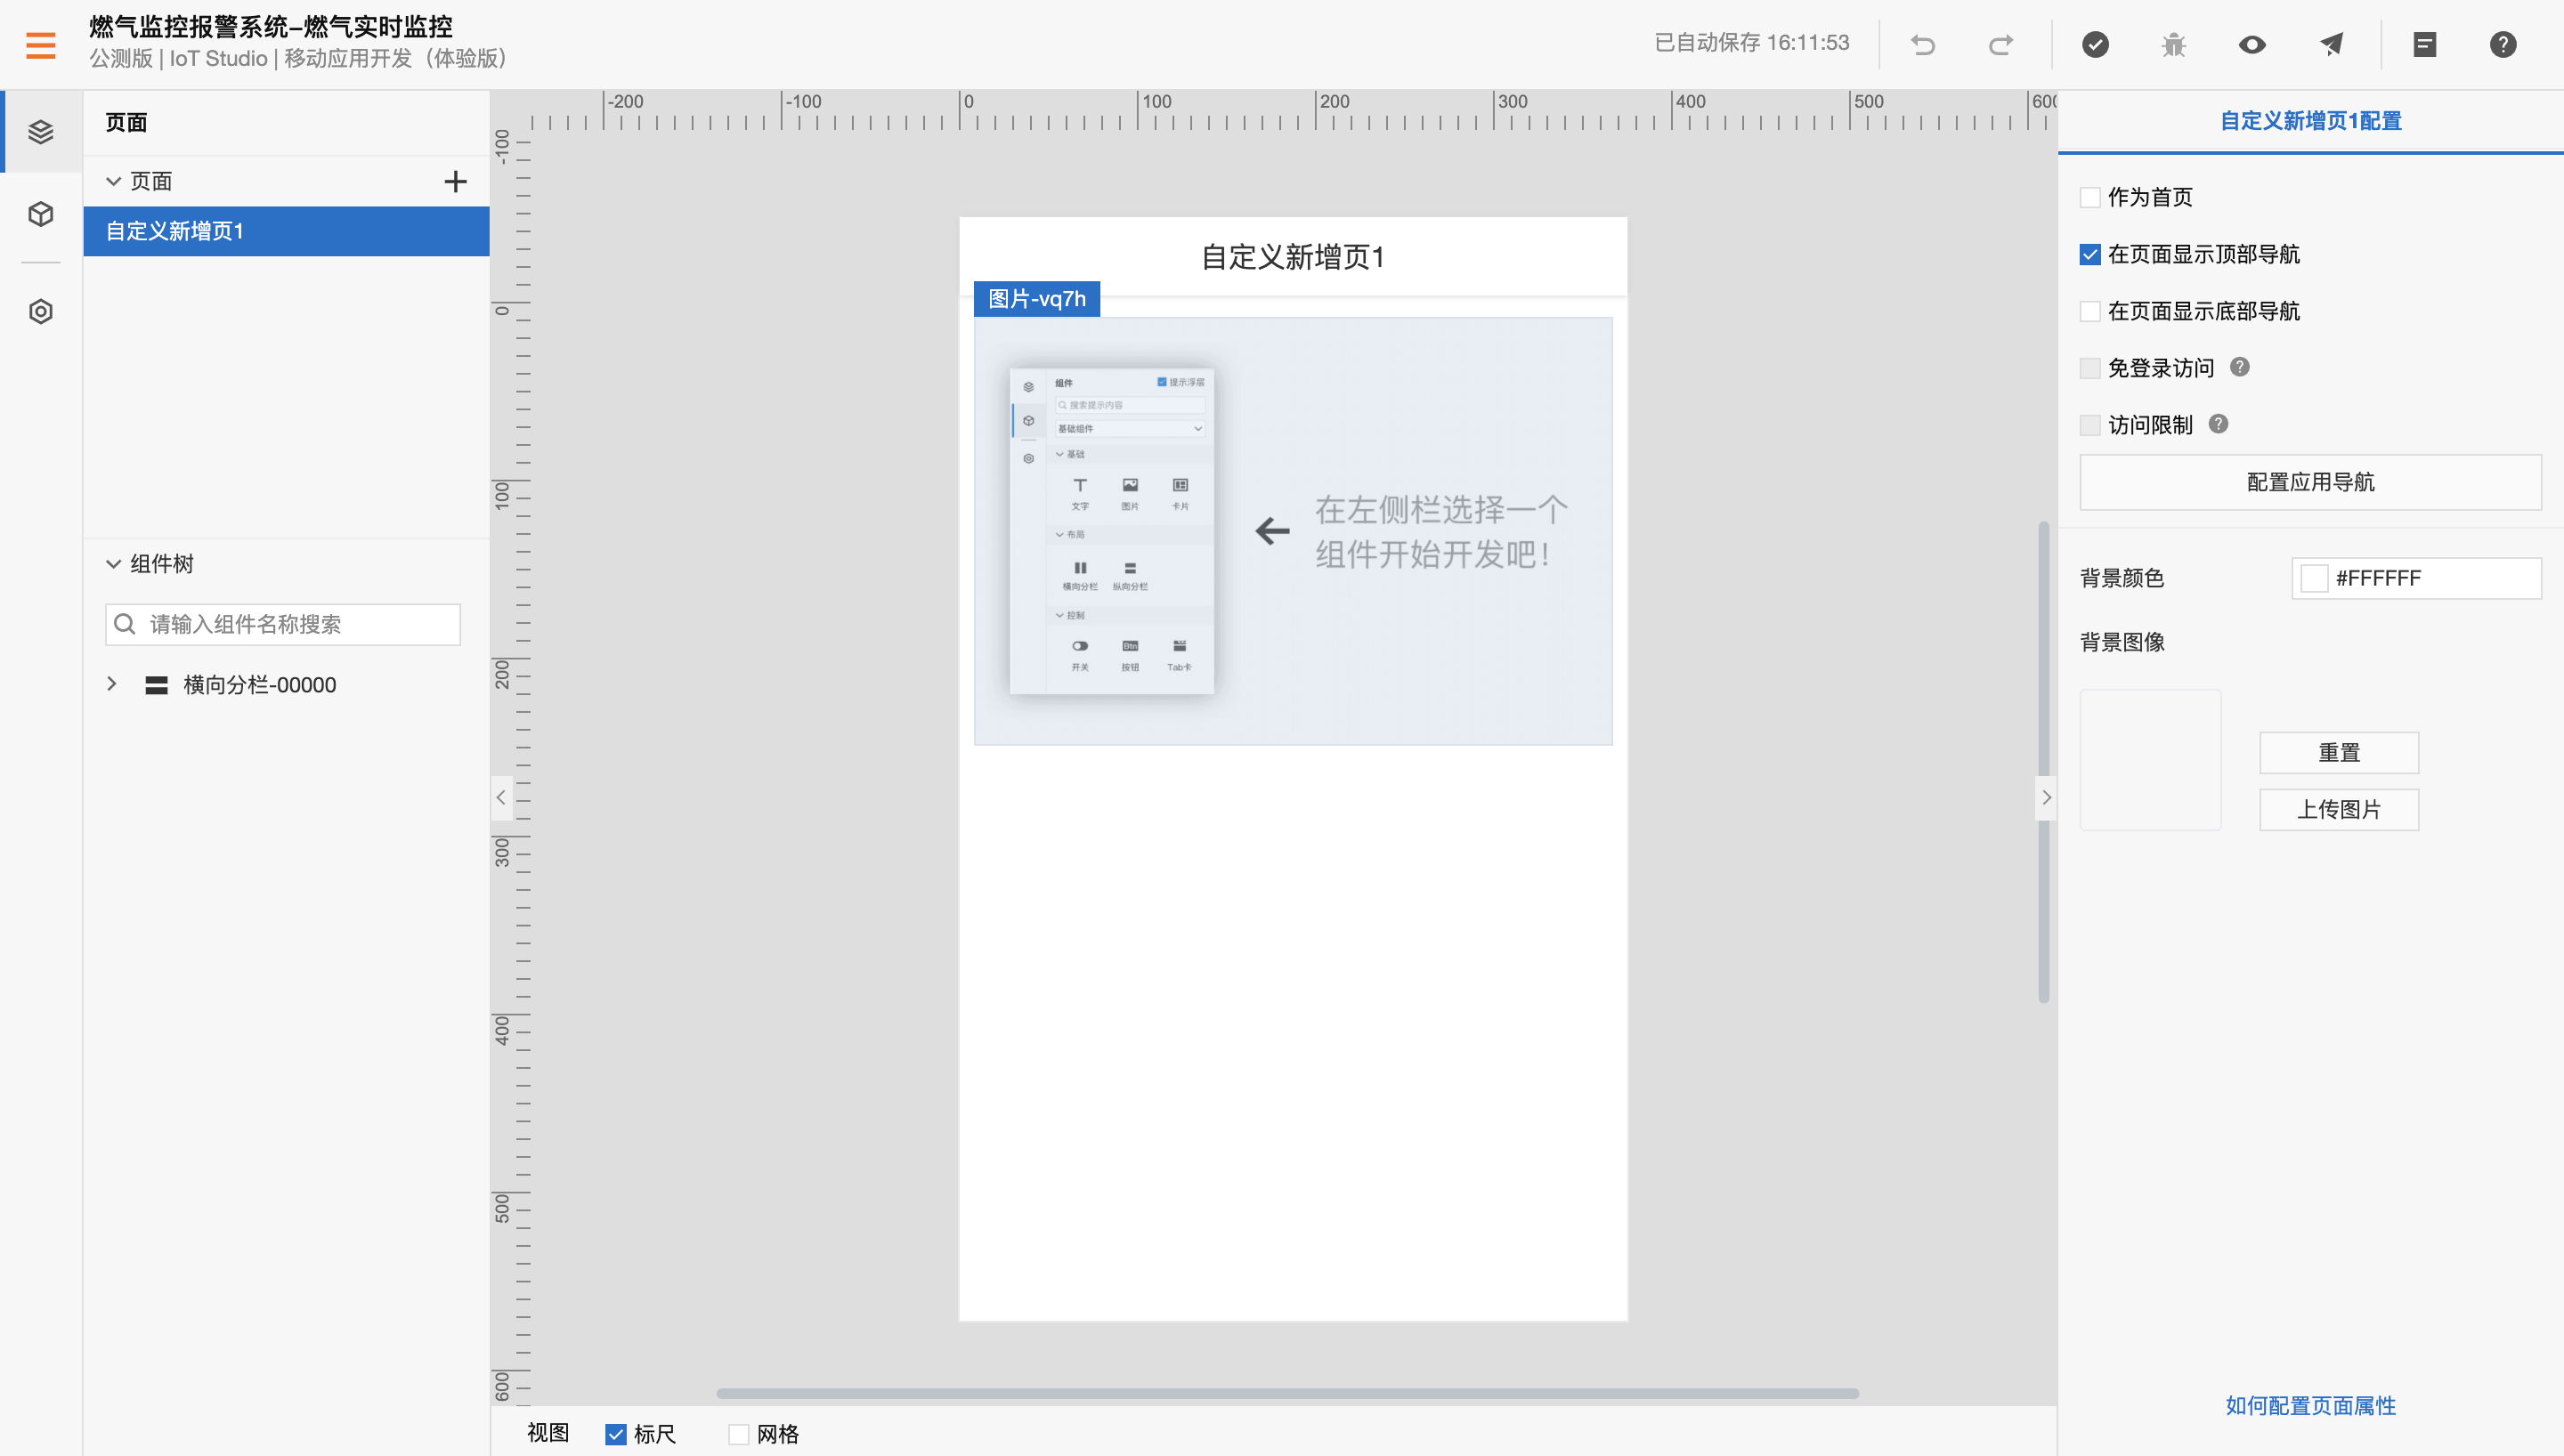Screen dimensions: 2564x1456
Task: Open 如何配置页面属性 help link
Action: (x=2310, y=1405)
